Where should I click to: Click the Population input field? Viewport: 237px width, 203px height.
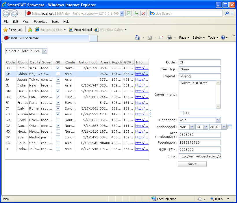[199, 142]
